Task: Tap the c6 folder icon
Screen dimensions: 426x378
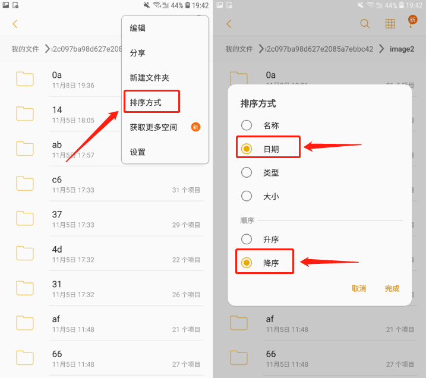Action: [25, 184]
